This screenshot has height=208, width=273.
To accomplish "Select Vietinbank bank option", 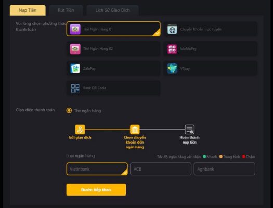I will [x=97, y=169].
